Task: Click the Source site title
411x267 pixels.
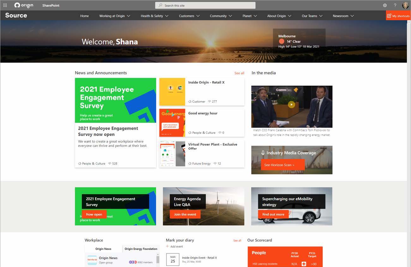Action: coord(16,15)
